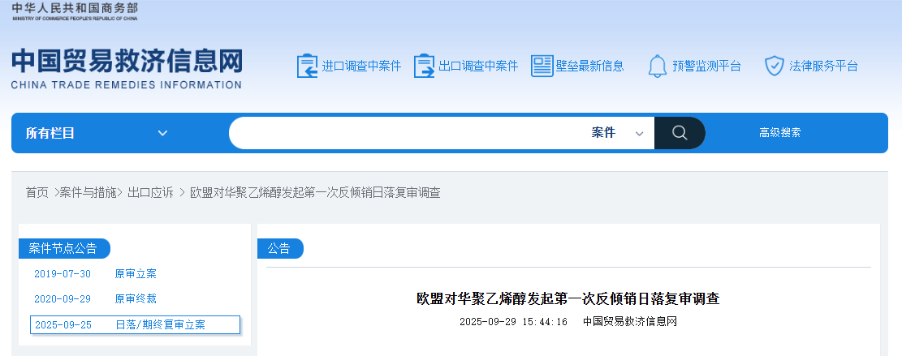
Task: Click the import investigation cases icon
Action: coord(308,66)
